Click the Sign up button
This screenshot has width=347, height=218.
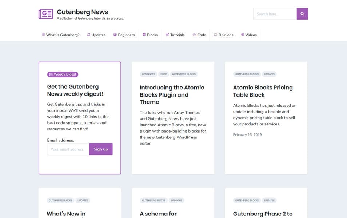(101, 149)
